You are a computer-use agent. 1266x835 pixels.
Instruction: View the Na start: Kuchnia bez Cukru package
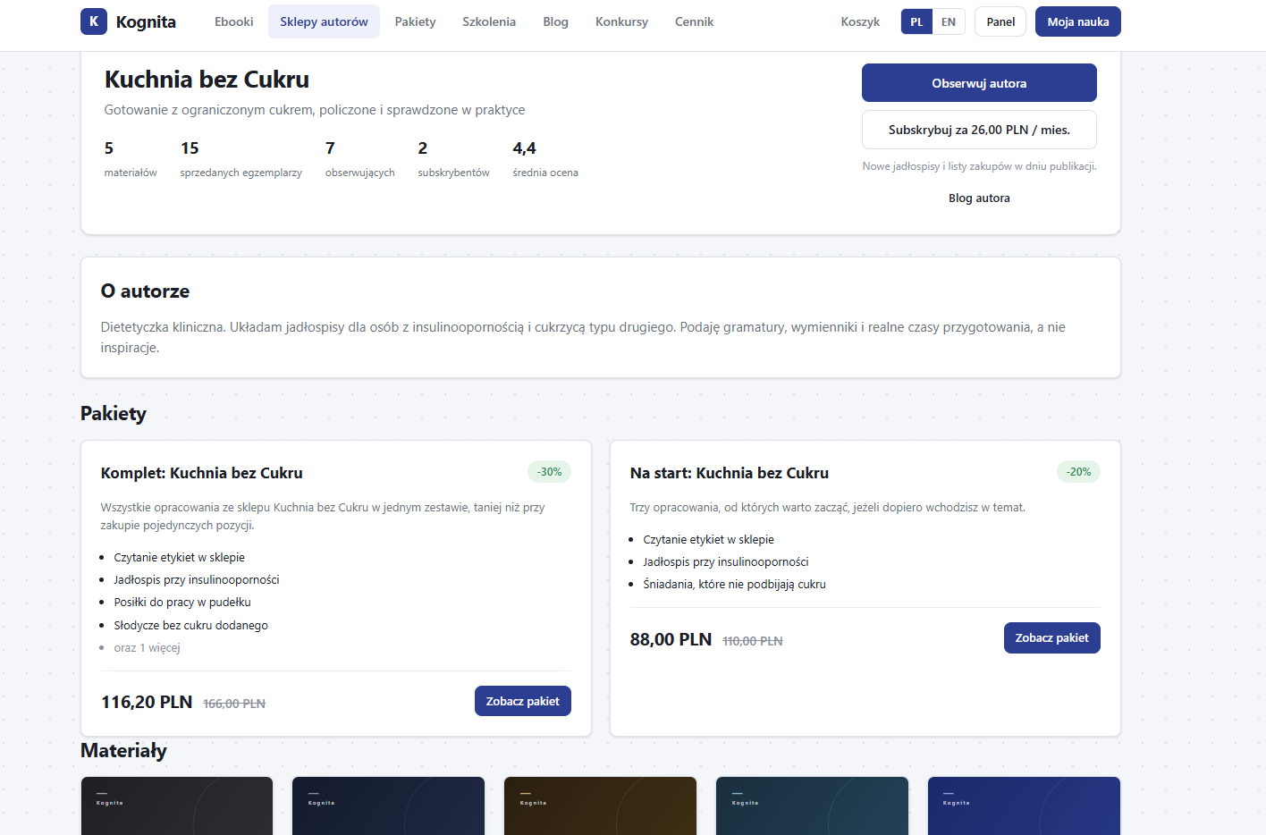(x=1052, y=638)
